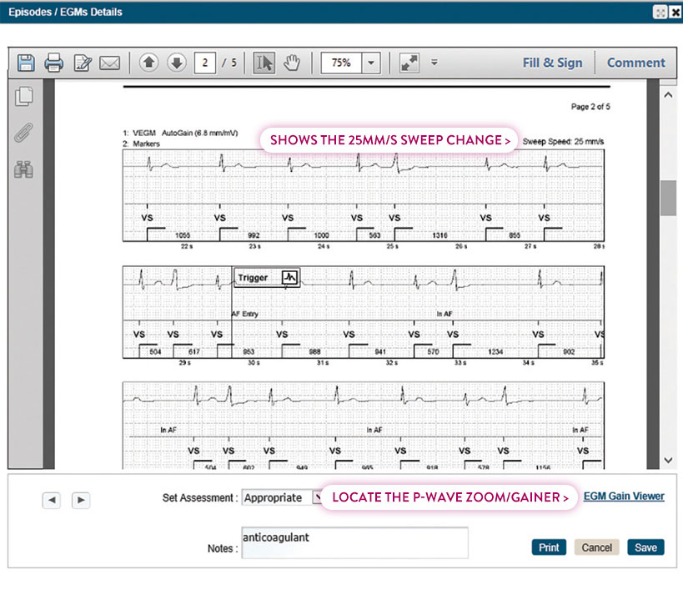The height and width of the screenshot is (590, 683).
Task: Go to next page with down arrow icon
Action: (x=177, y=63)
